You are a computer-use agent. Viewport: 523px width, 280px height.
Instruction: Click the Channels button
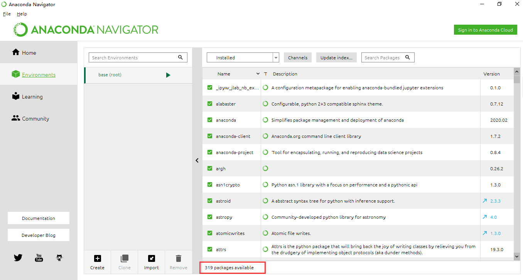(298, 57)
